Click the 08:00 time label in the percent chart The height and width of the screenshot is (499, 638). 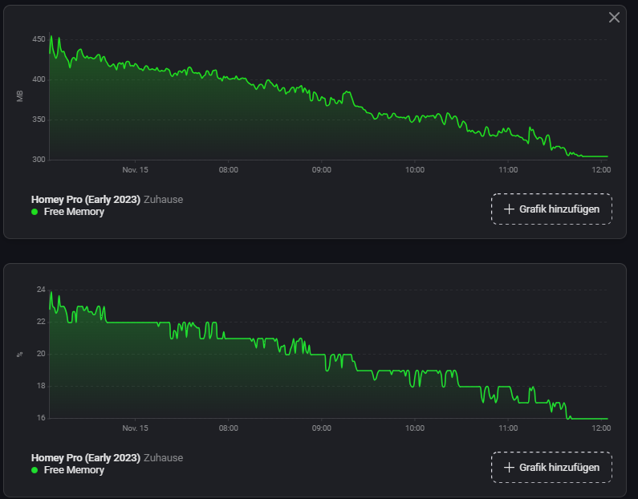point(228,428)
